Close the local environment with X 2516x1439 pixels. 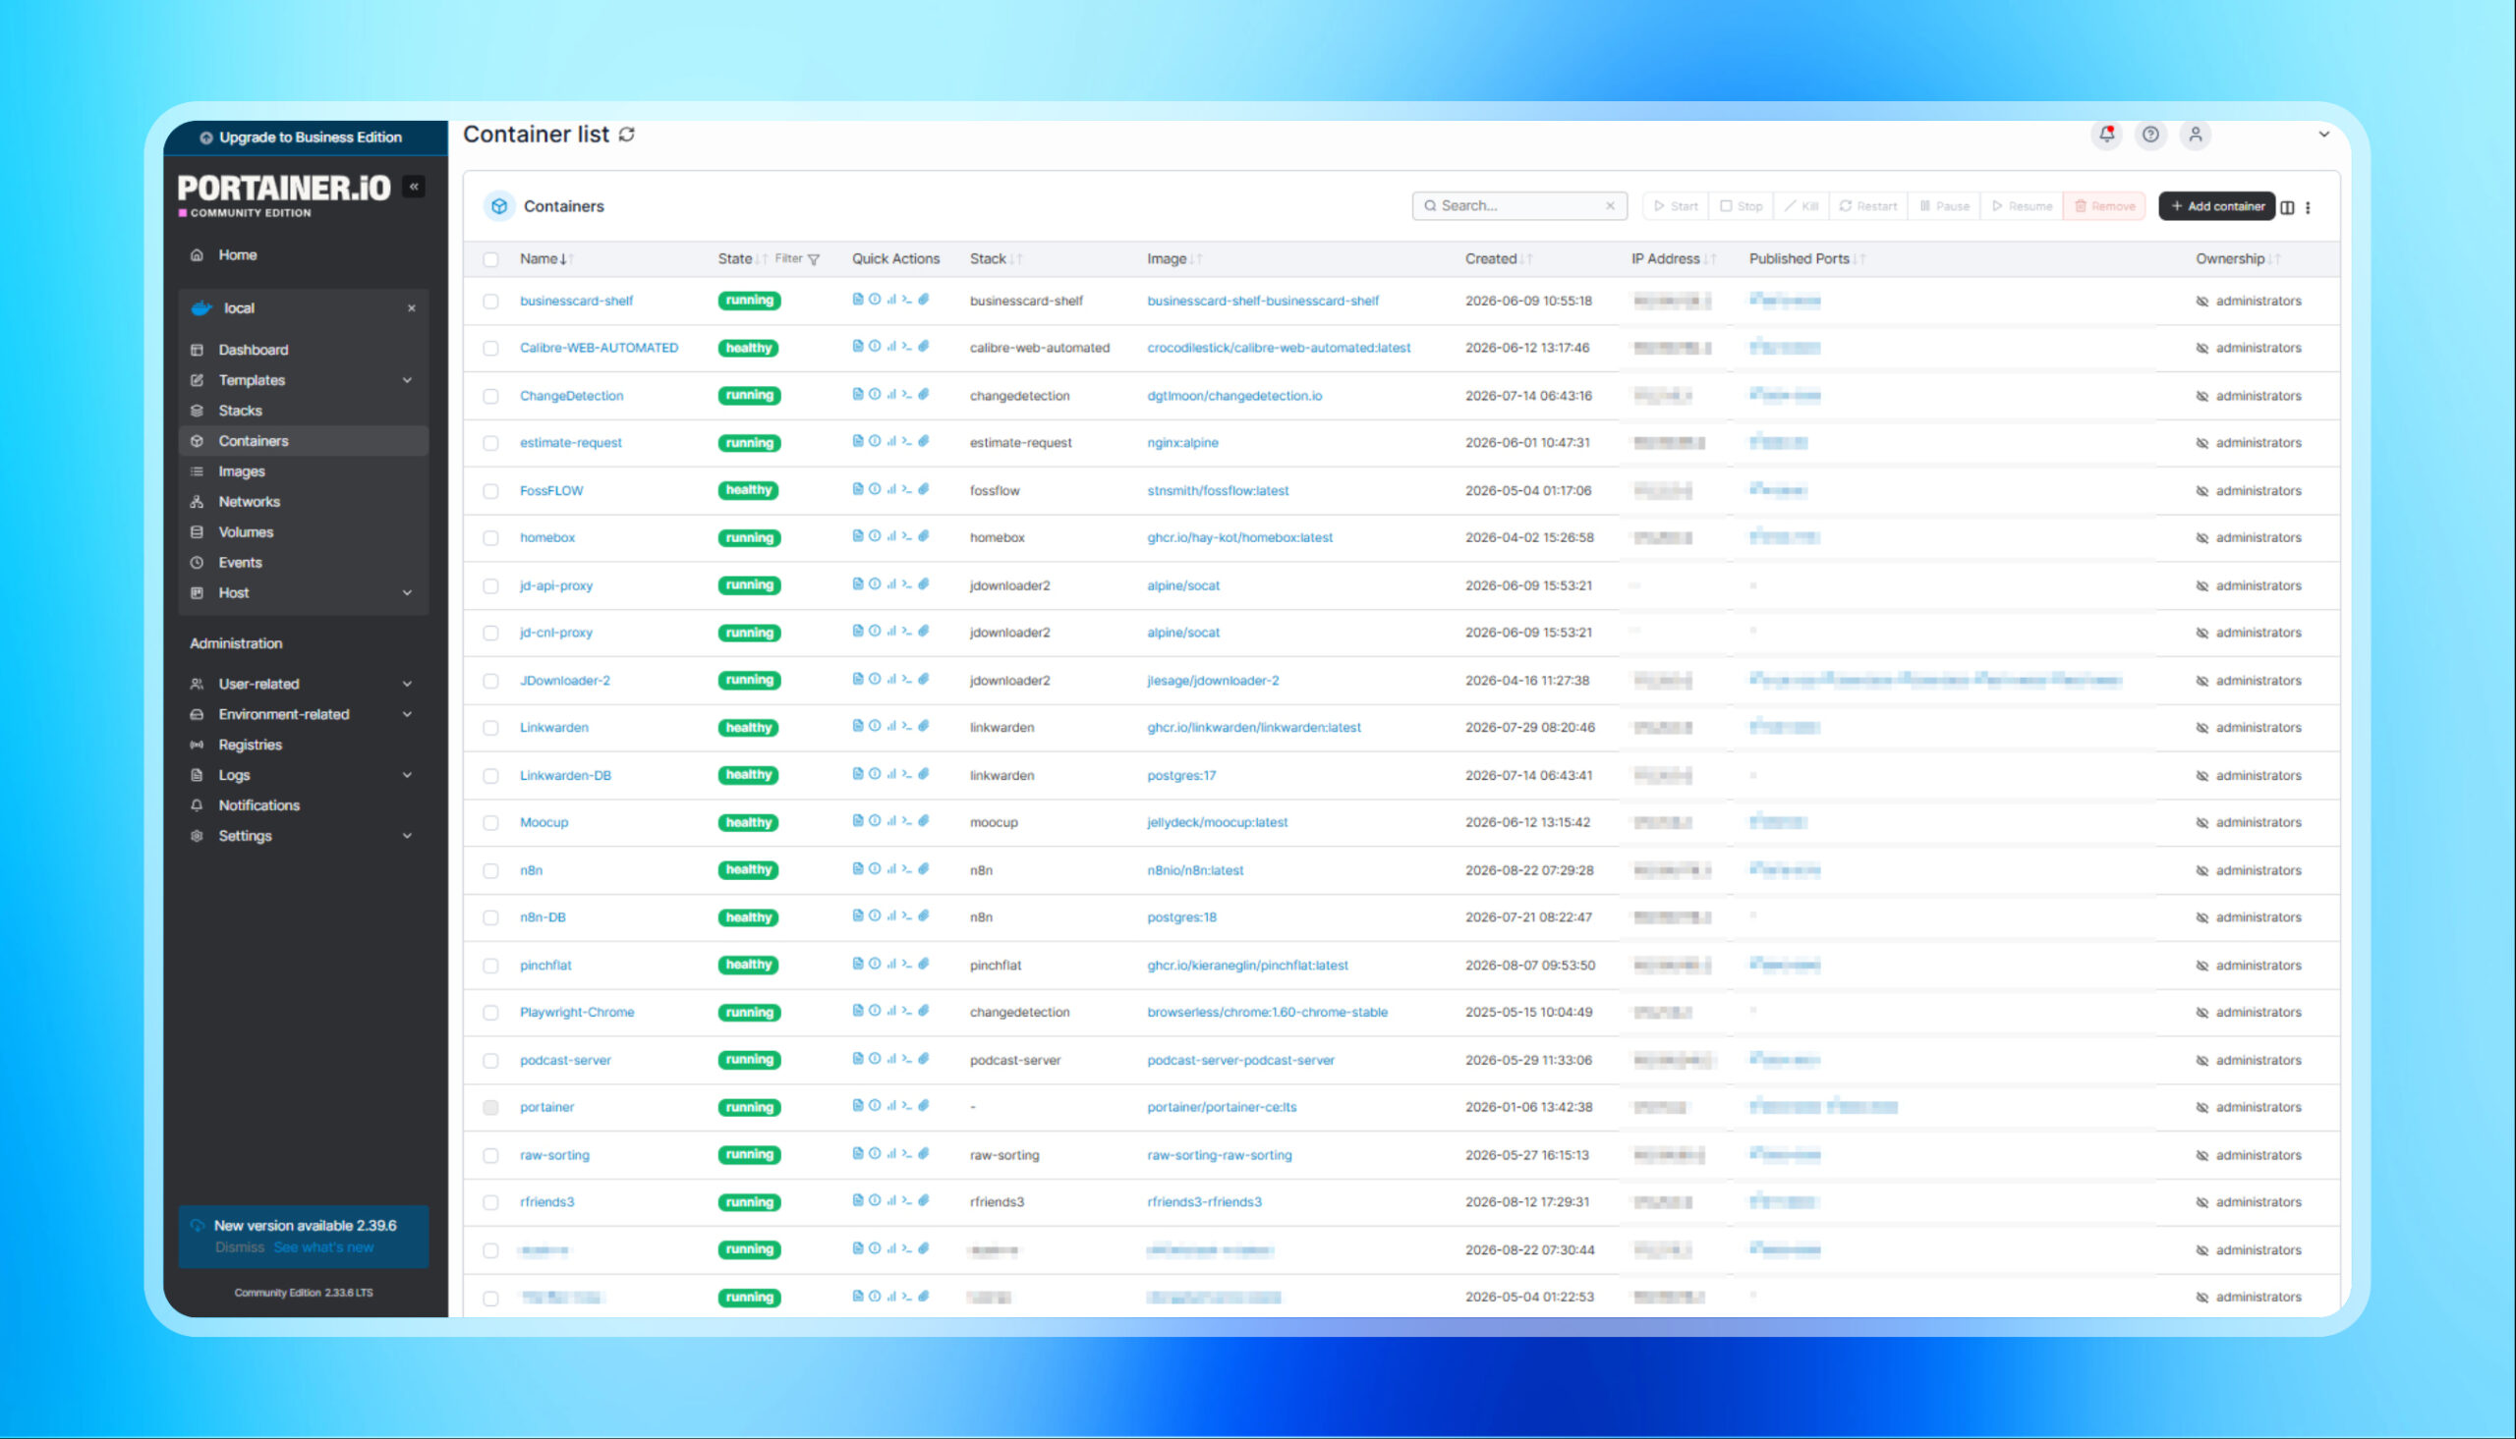tap(411, 308)
